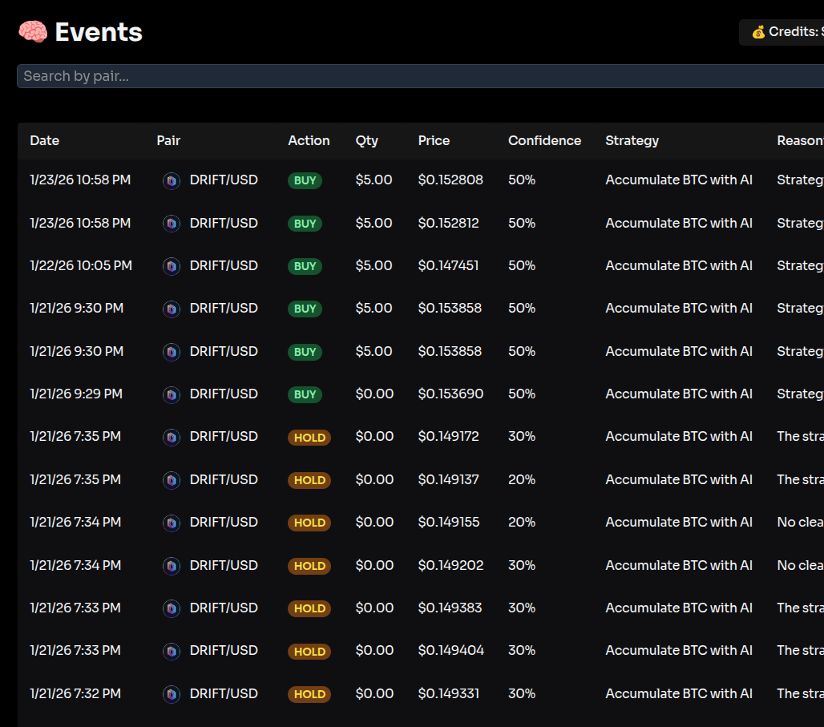
Task: Click the BUY badge on the 1/22/26 10:05 PM row
Action: pyautogui.click(x=305, y=266)
